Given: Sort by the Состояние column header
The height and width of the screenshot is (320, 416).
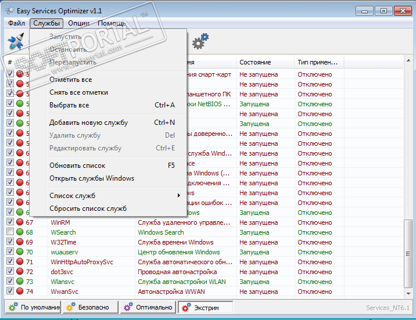Looking at the screenshot, I should [266, 62].
